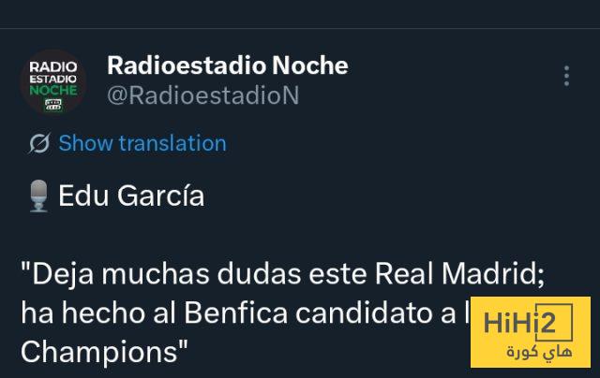Screen dimensions: 600x378
Task: Click the words ha hecho in the tweet
Action: [71, 313]
